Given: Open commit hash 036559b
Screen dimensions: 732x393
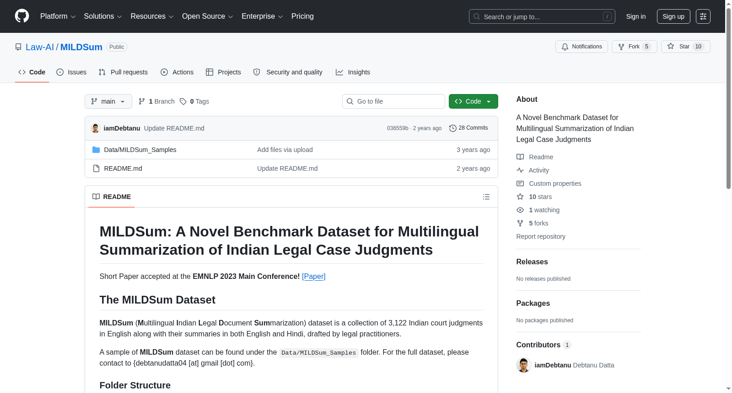Looking at the screenshot, I should 398,128.
